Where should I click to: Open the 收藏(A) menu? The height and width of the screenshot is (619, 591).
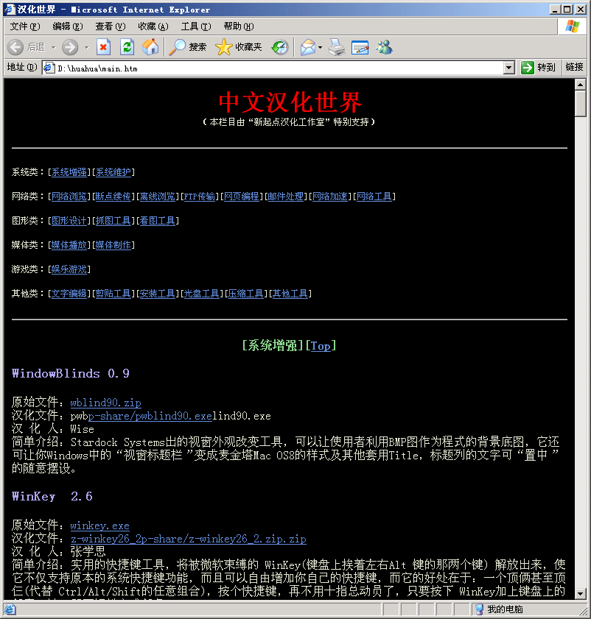point(153,26)
